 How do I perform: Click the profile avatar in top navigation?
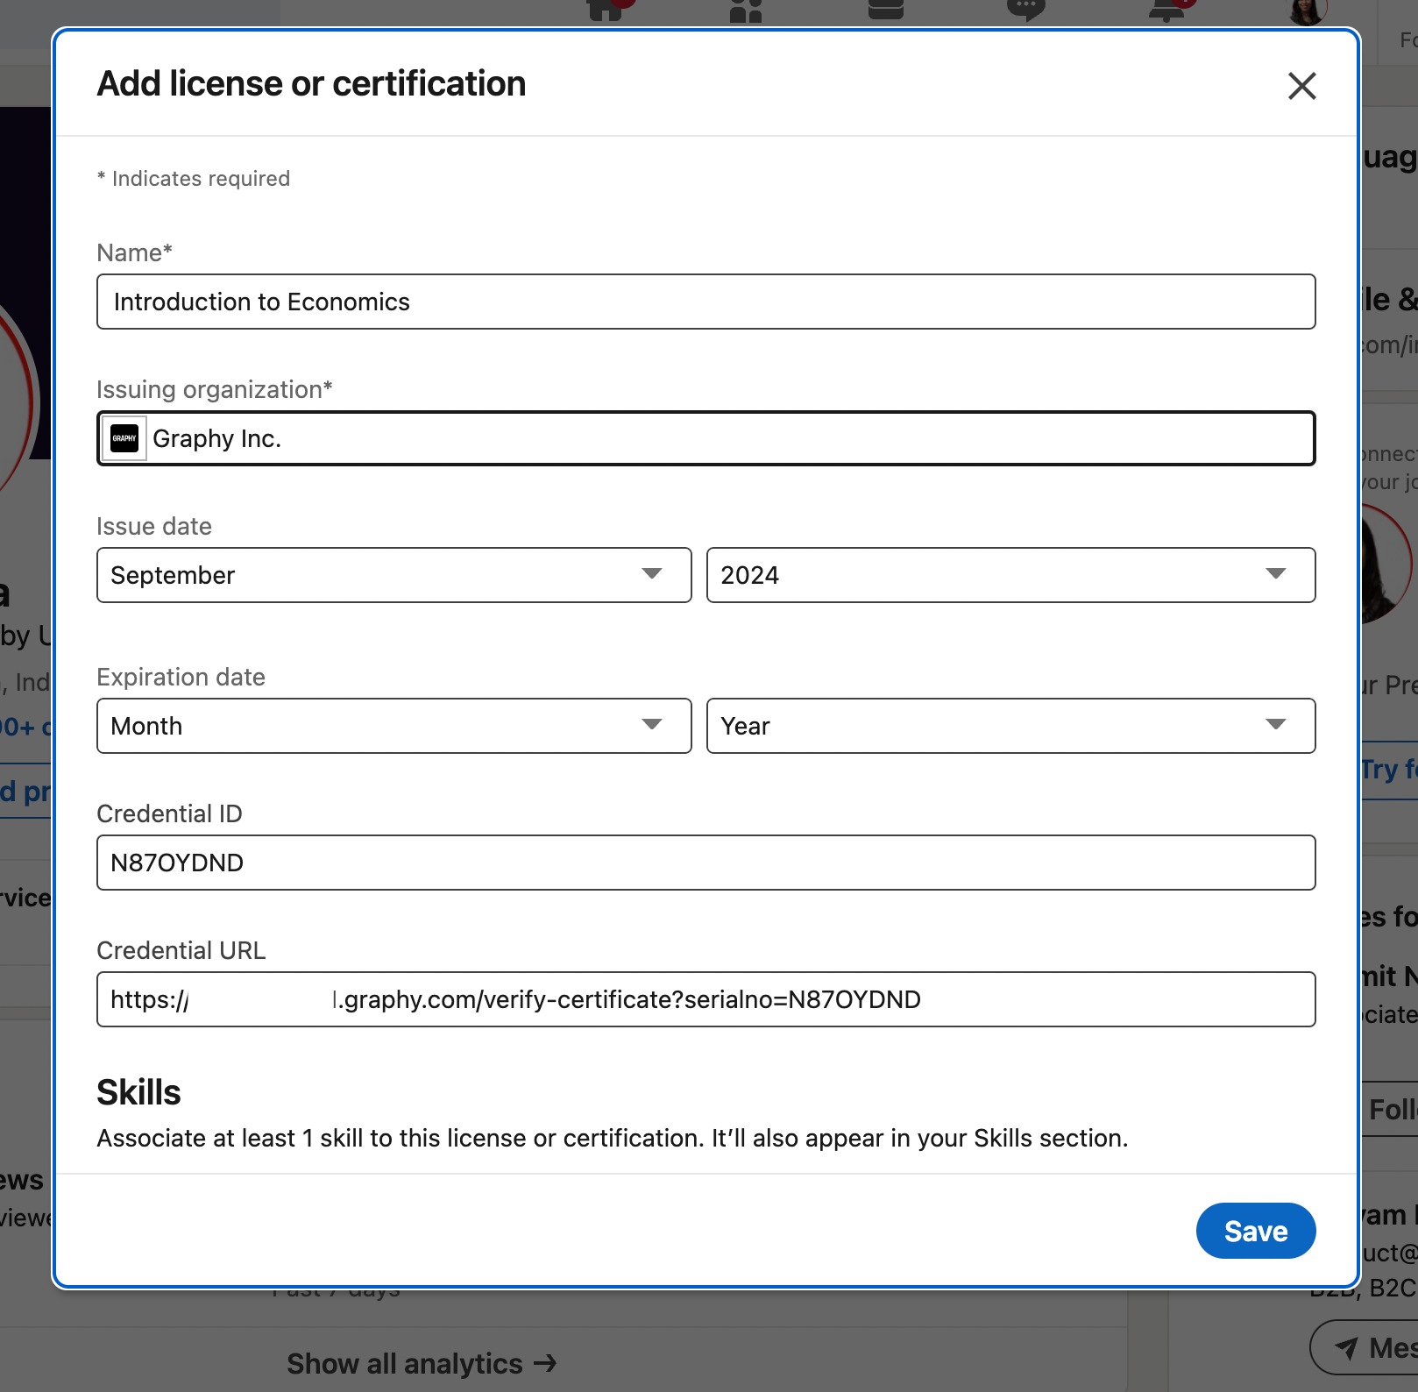1307,11
